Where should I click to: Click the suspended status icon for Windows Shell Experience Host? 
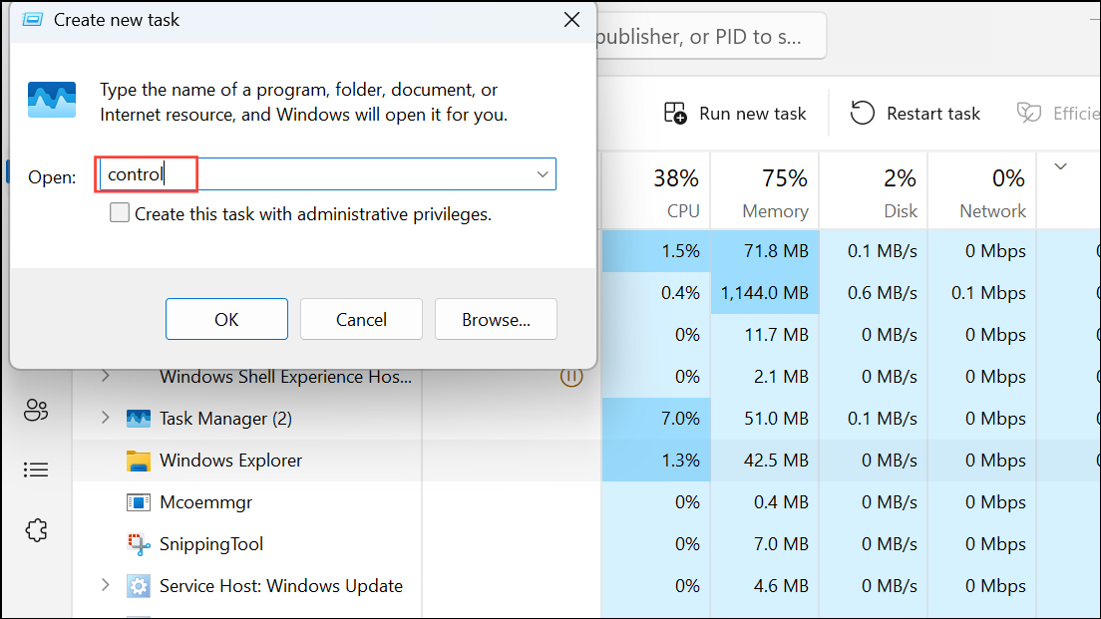pyautogui.click(x=571, y=377)
